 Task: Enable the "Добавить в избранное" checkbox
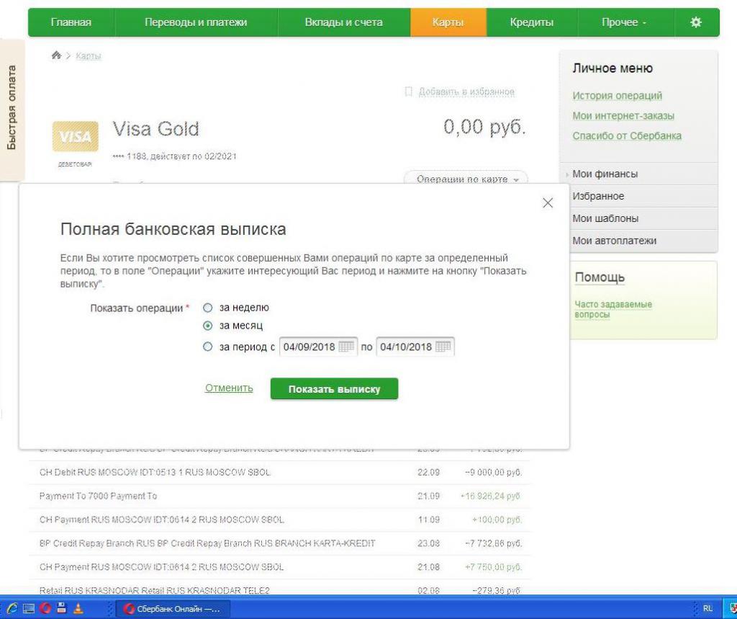pyautogui.click(x=408, y=92)
